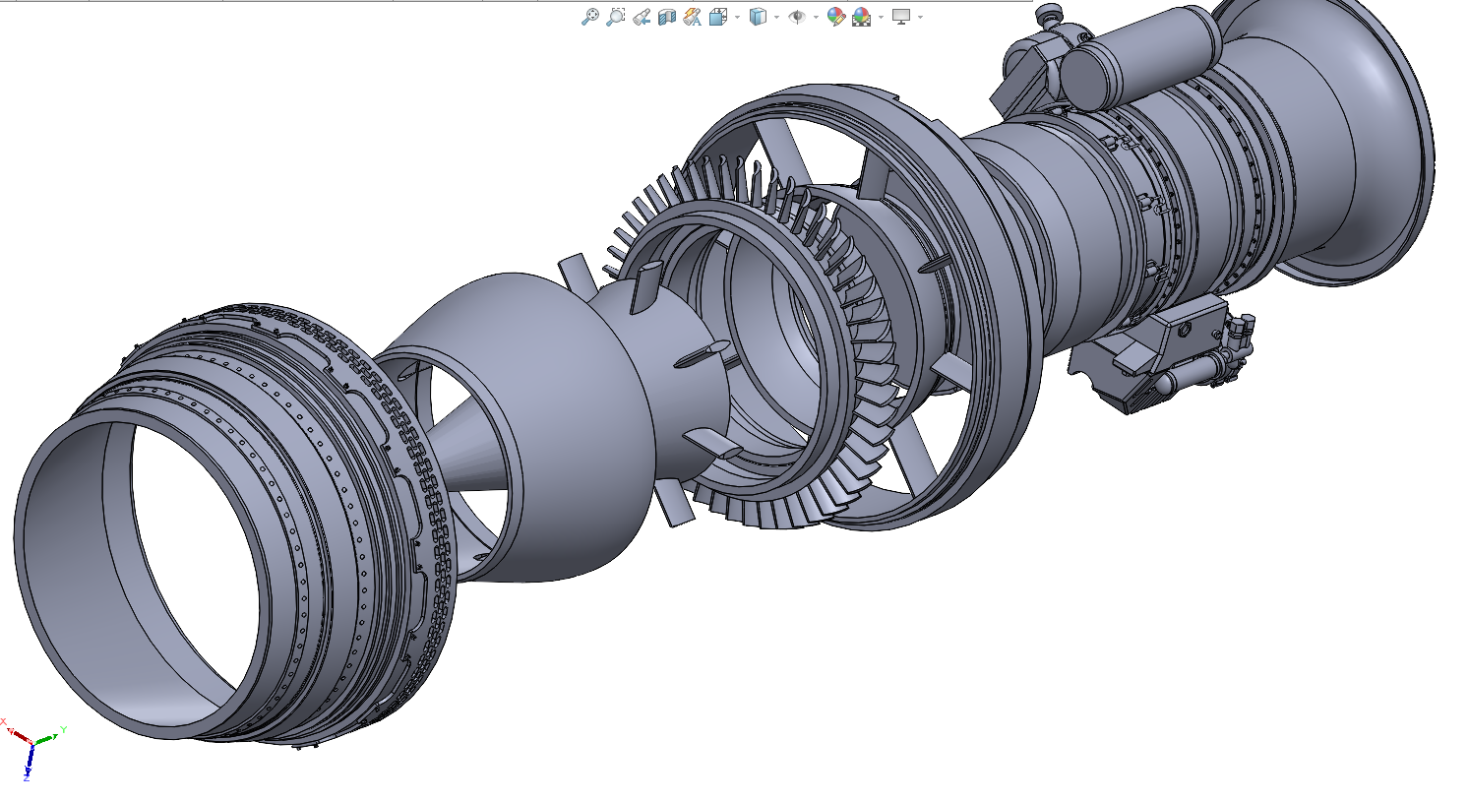Click the Apply Scene icon
Screen dimensions: 1468x802
pyautogui.click(x=861, y=17)
